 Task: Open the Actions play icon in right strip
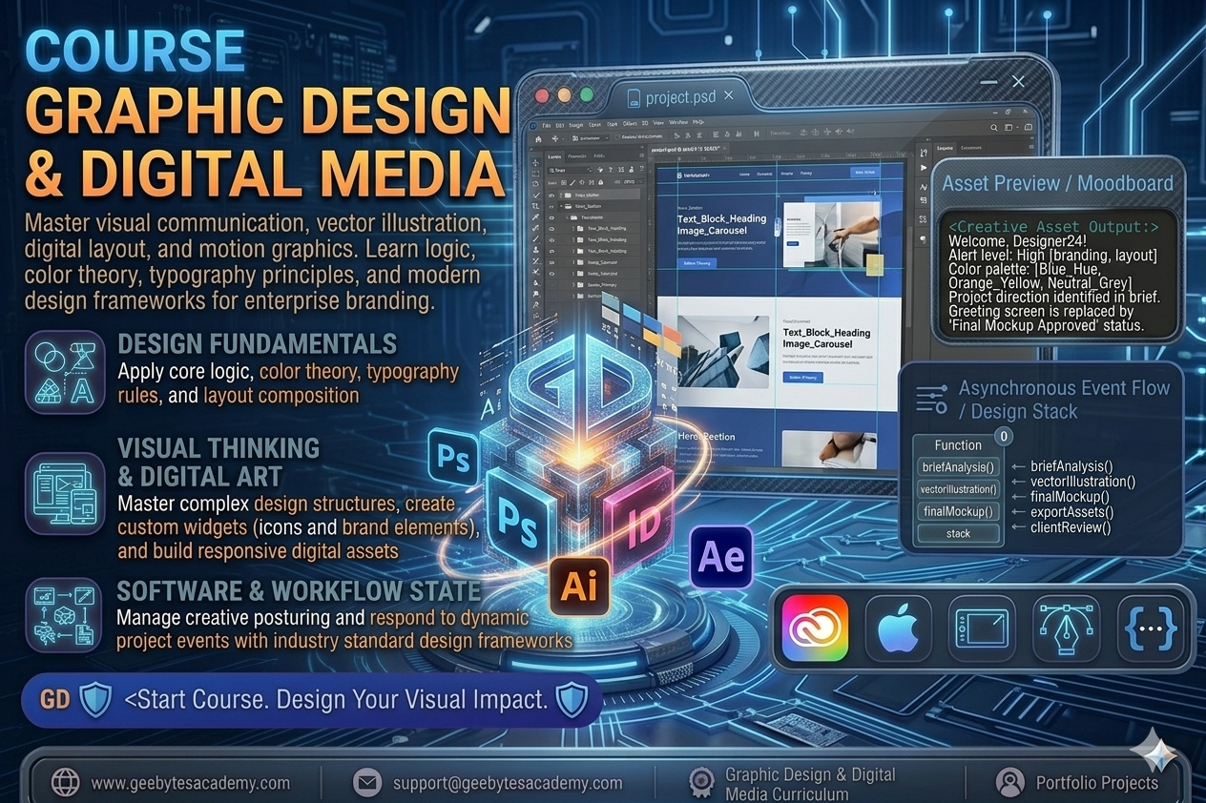click(x=923, y=168)
